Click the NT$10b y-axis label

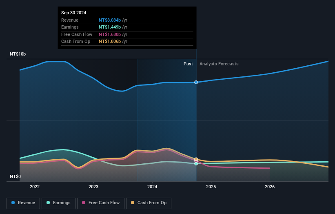pos(18,54)
